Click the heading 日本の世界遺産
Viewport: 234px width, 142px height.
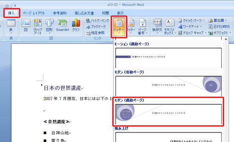pos(63,88)
